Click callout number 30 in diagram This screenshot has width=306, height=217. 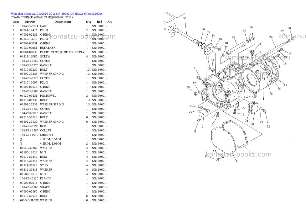[x=190, y=106]
